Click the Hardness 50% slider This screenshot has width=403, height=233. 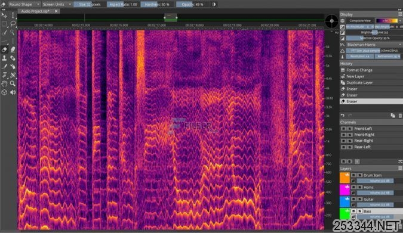(157, 4)
